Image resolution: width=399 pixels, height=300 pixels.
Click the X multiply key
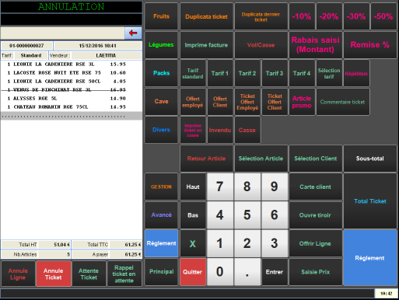(193, 243)
